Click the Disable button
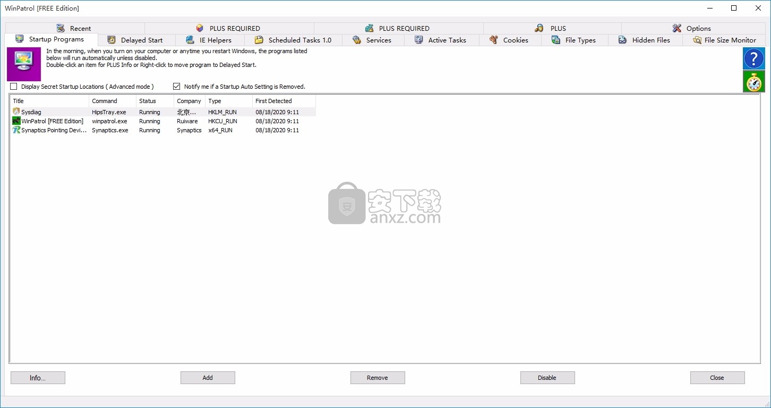Screen dimensions: 771x408 (x=547, y=378)
